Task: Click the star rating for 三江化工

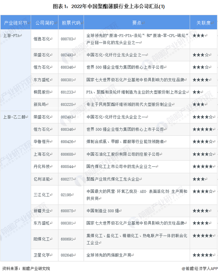Action: click(x=203, y=191)
